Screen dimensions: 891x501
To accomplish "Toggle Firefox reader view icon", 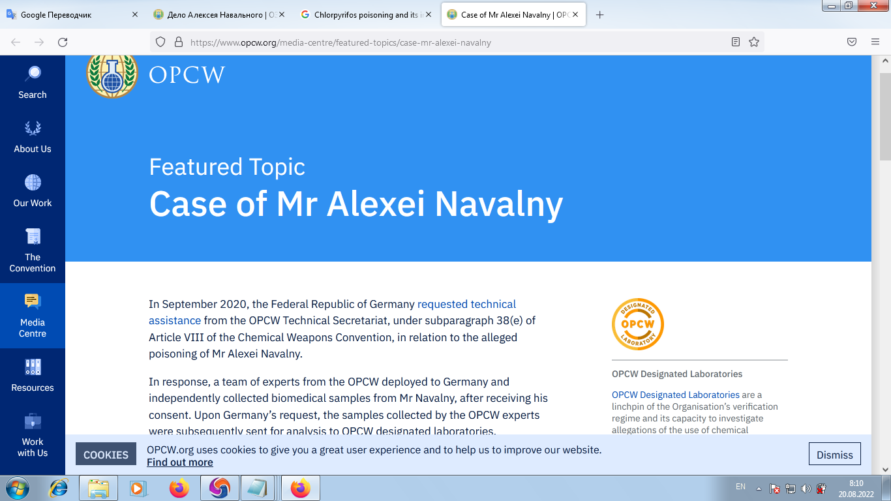I will pyautogui.click(x=736, y=42).
